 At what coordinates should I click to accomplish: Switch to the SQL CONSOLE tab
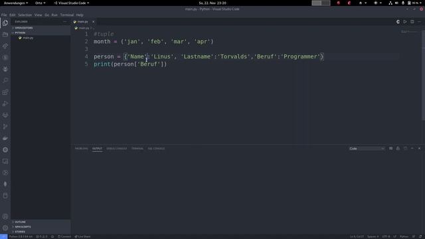(x=156, y=149)
